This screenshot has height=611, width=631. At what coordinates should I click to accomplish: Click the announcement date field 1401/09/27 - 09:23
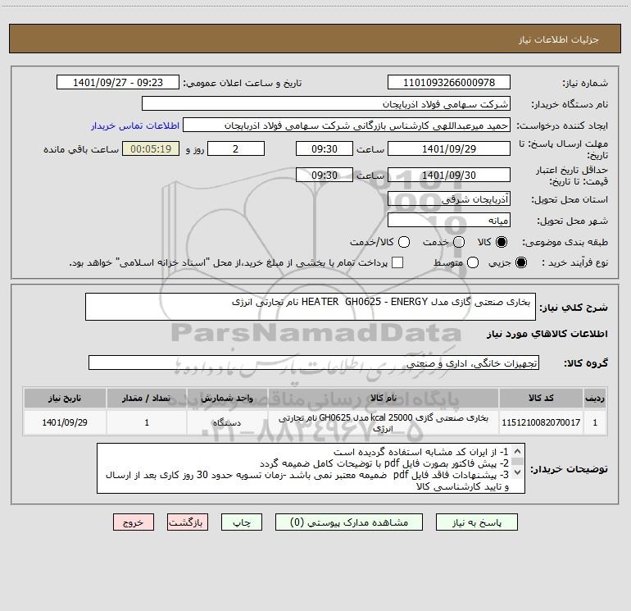pos(117,83)
